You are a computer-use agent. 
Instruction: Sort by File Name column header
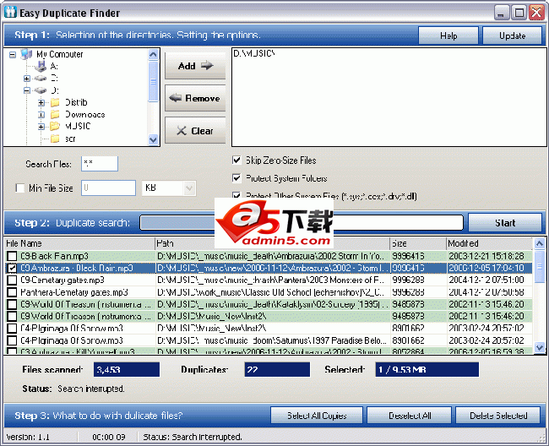(79, 243)
